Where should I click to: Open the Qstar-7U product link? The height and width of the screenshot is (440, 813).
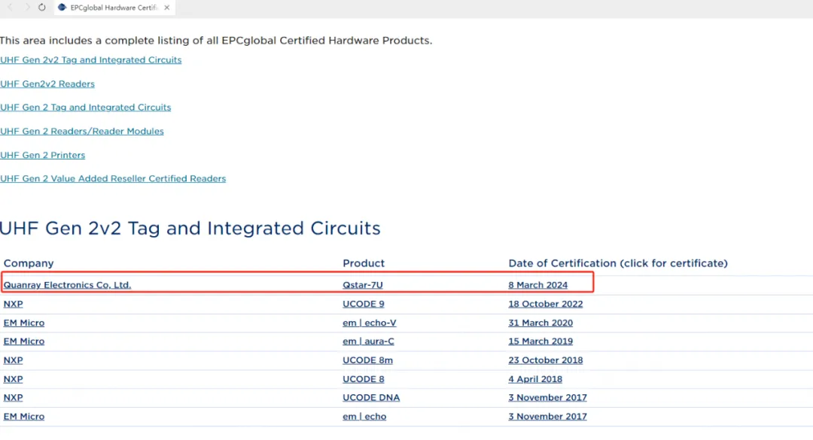click(x=362, y=285)
